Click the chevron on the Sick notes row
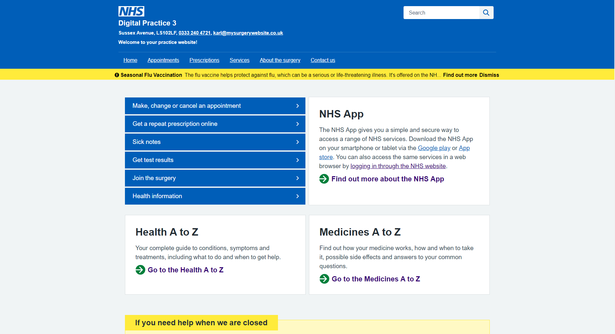Viewport: 615px width, 334px height. pyautogui.click(x=297, y=142)
